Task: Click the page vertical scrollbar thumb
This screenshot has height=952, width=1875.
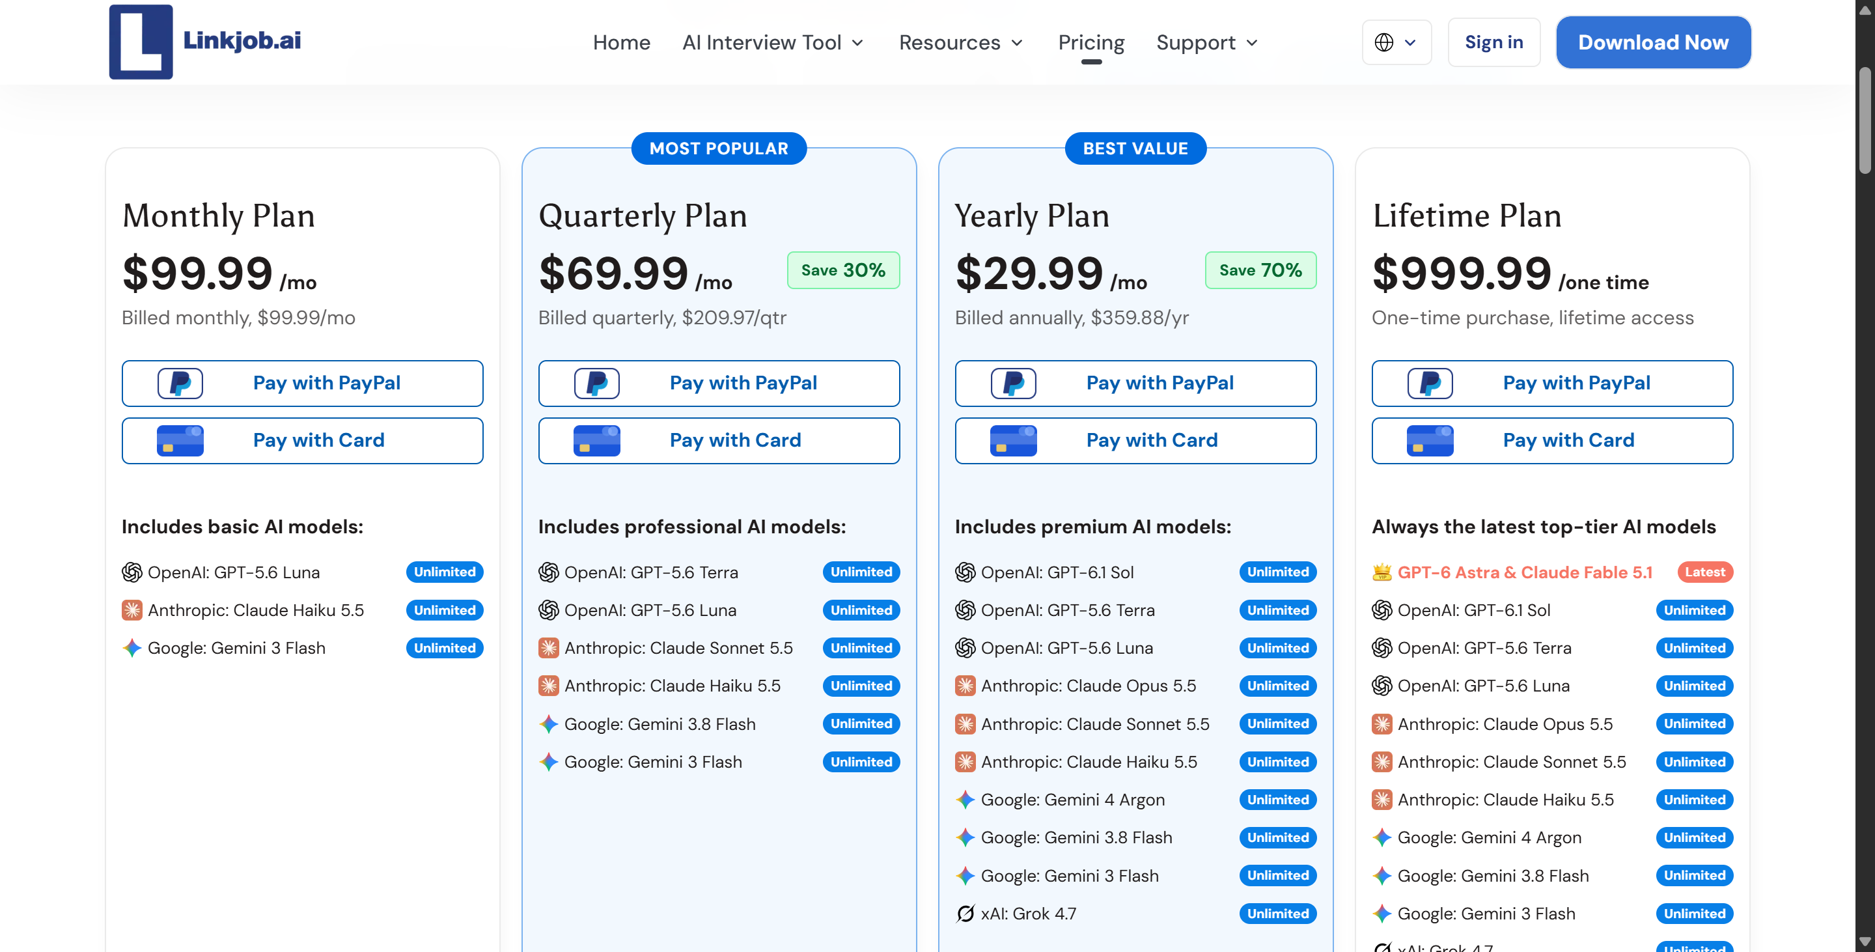Action: point(1864,120)
